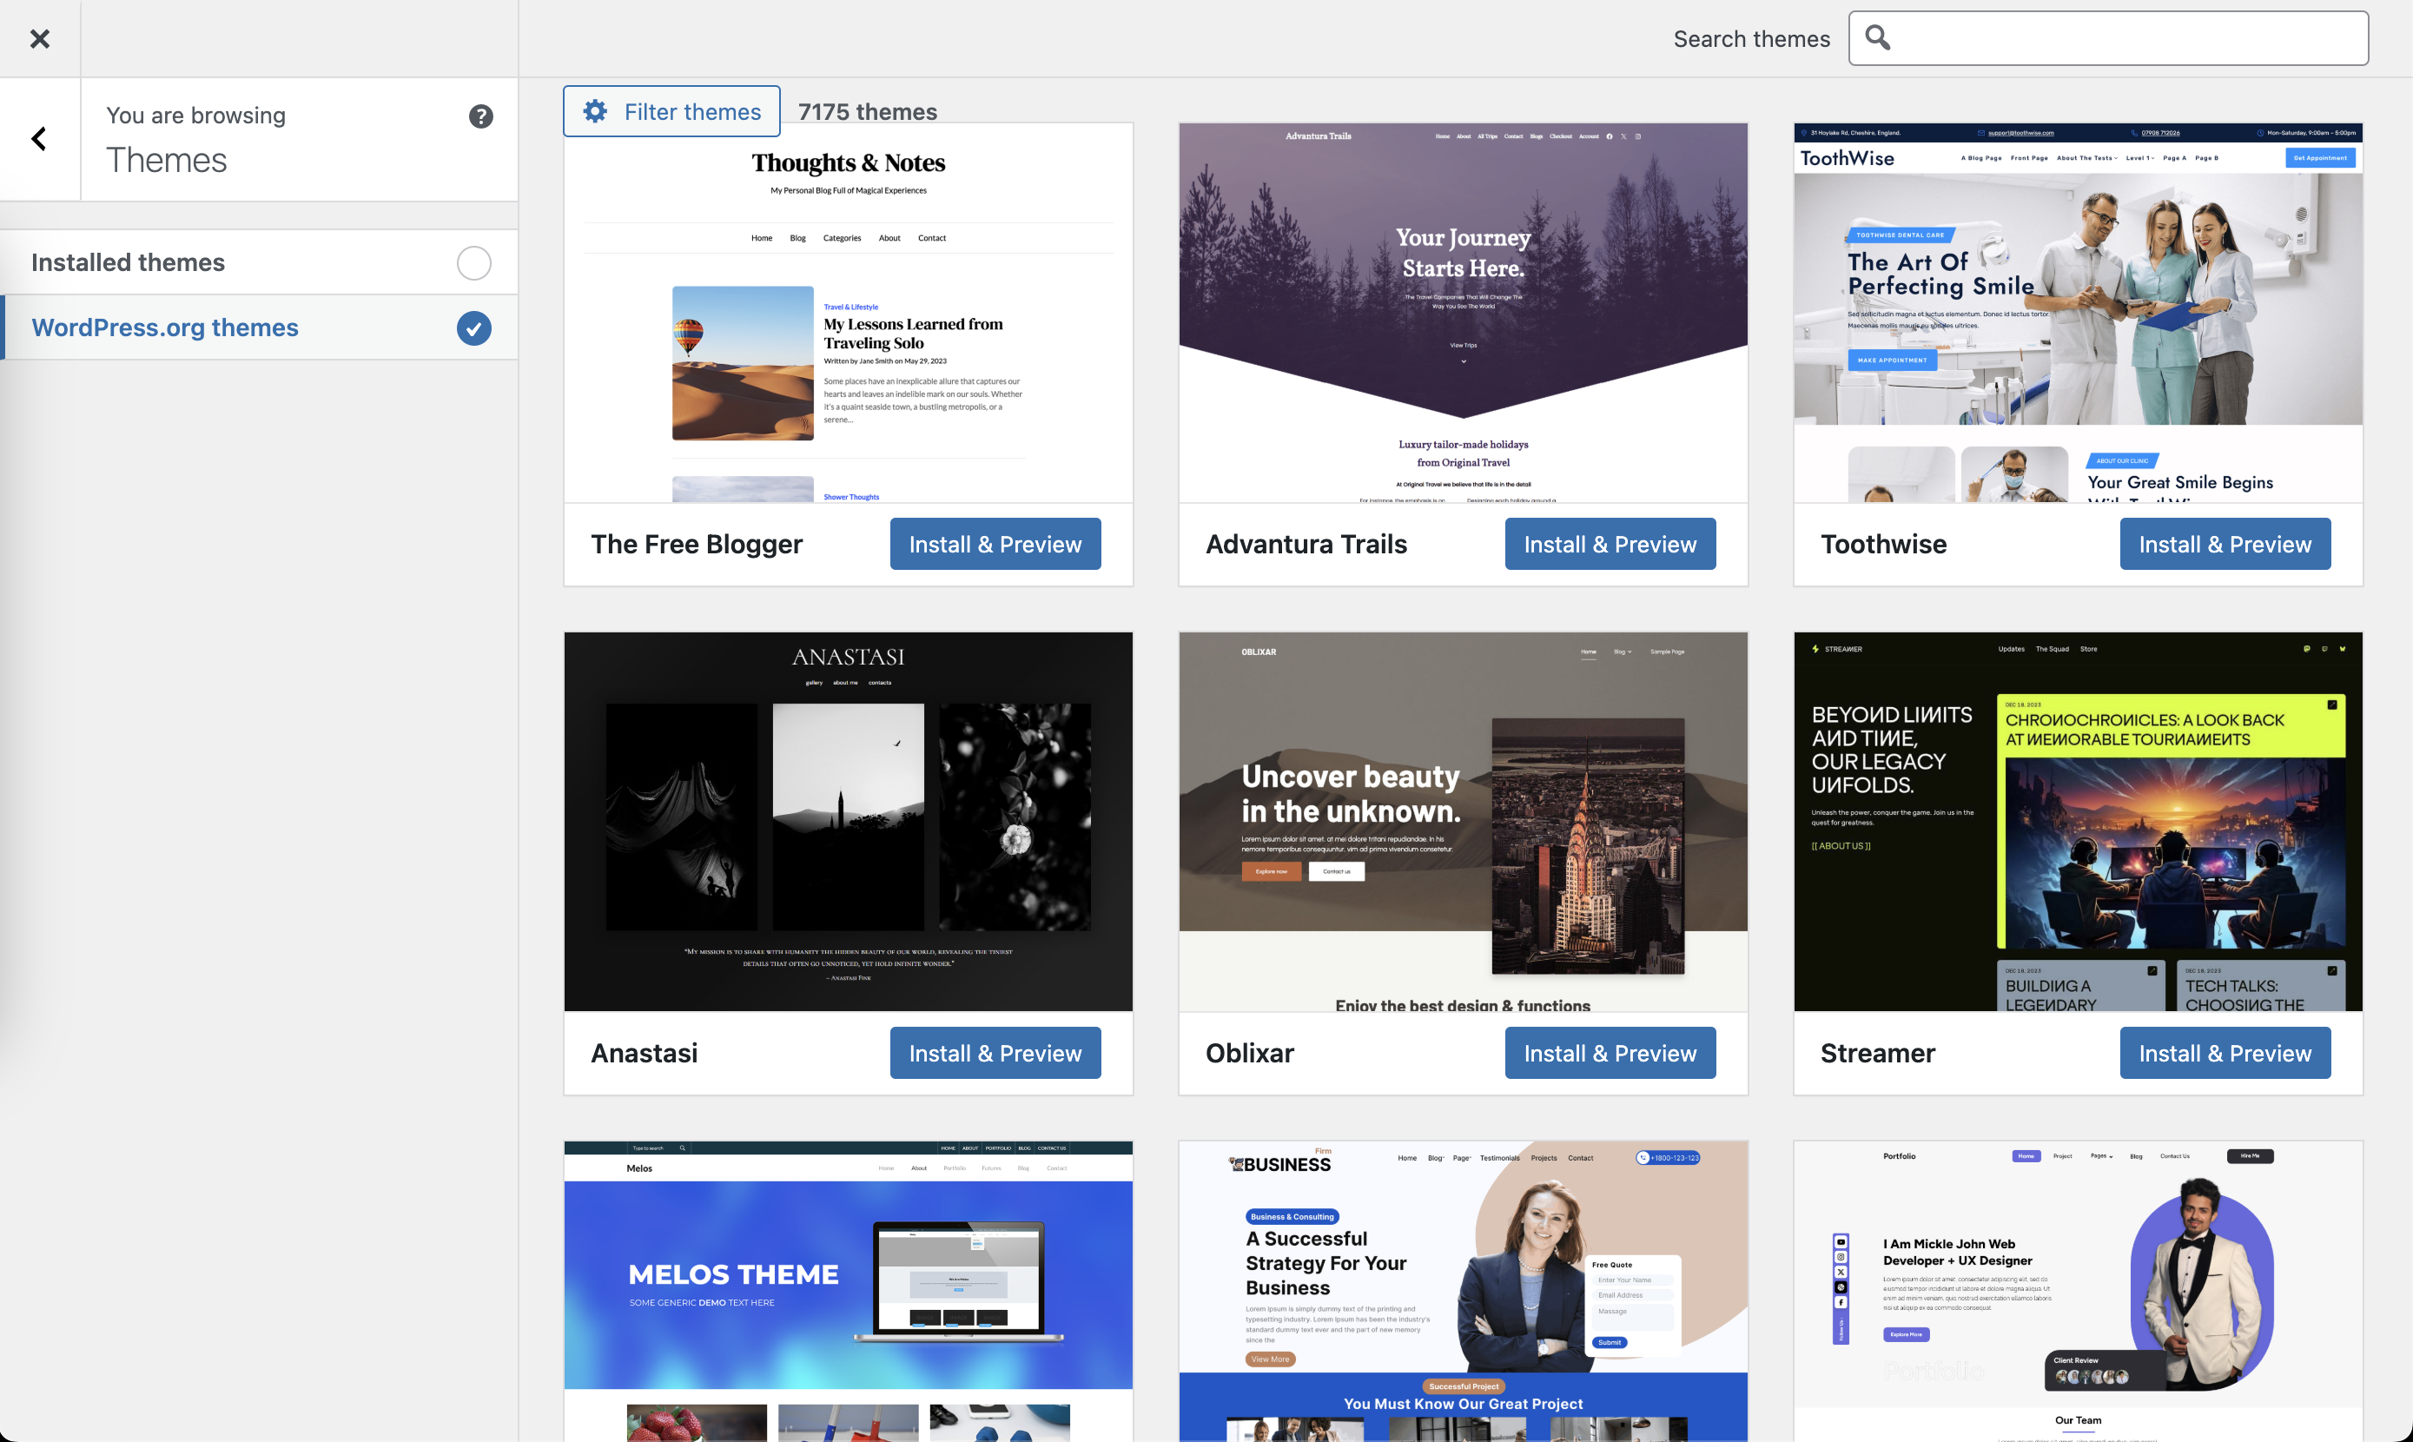Install & Preview The Free Blogger theme
2413x1442 pixels.
click(995, 544)
